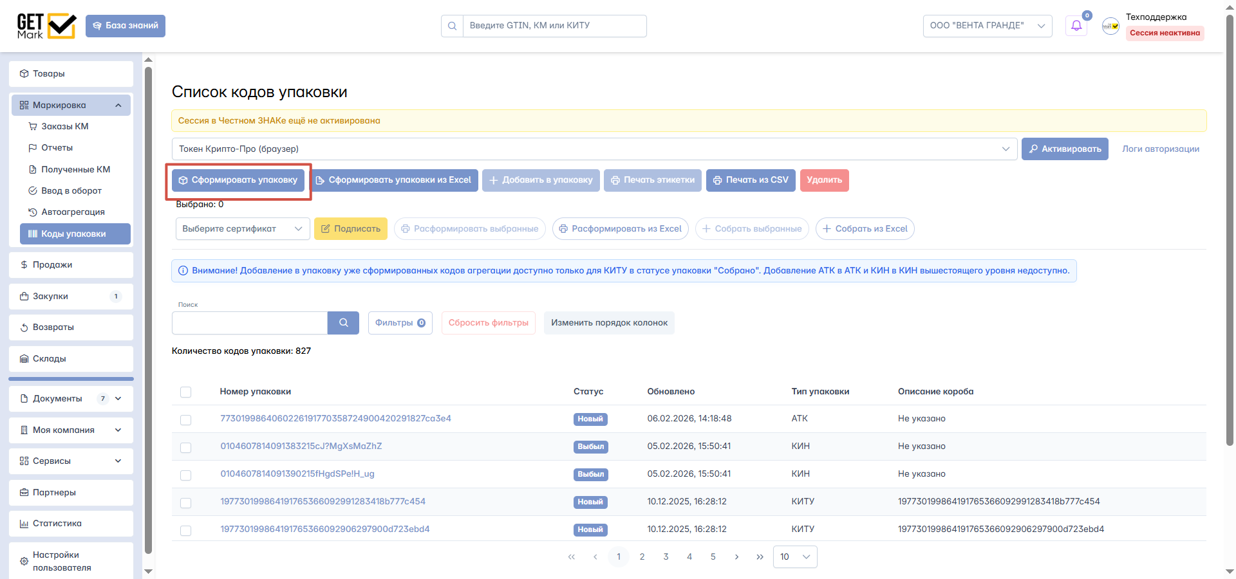1236x579 pixels.
Task: Go to first page double-arrow
Action: pos(572,556)
